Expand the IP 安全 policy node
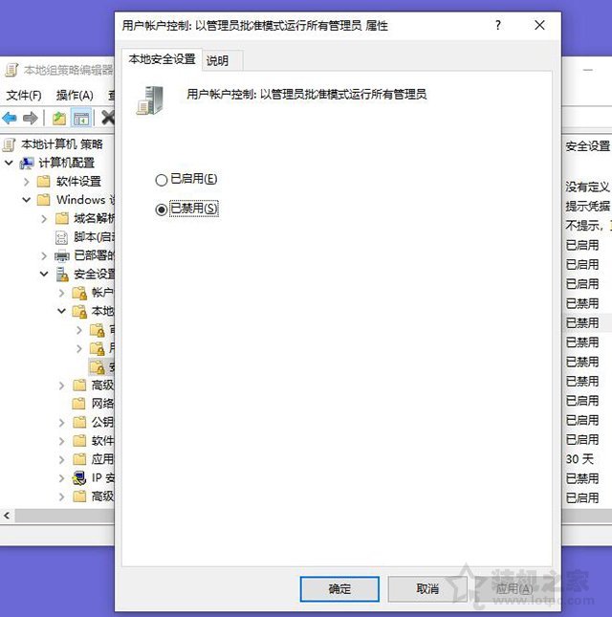The width and height of the screenshot is (612, 617). [x=62, y=478]
